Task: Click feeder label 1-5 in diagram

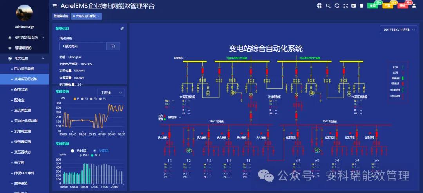Action: 248,161
